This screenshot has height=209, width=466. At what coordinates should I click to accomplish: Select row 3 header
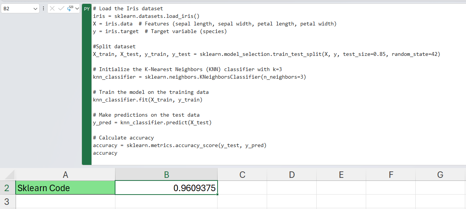[x=8, y=201]
